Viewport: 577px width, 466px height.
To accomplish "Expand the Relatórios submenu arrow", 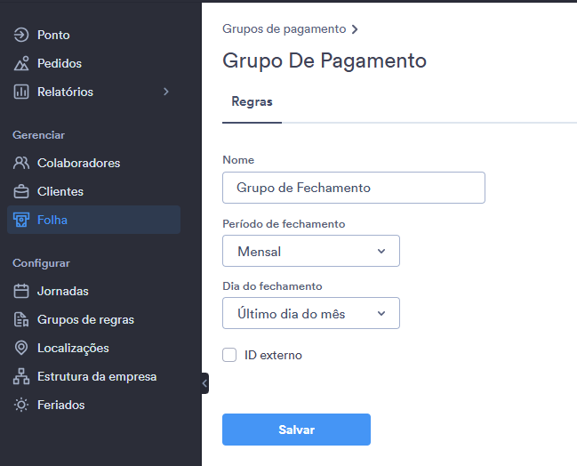I will [x=166, y=92].
